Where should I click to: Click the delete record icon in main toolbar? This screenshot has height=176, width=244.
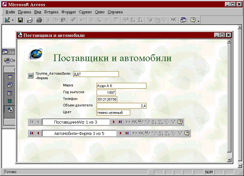174,20
